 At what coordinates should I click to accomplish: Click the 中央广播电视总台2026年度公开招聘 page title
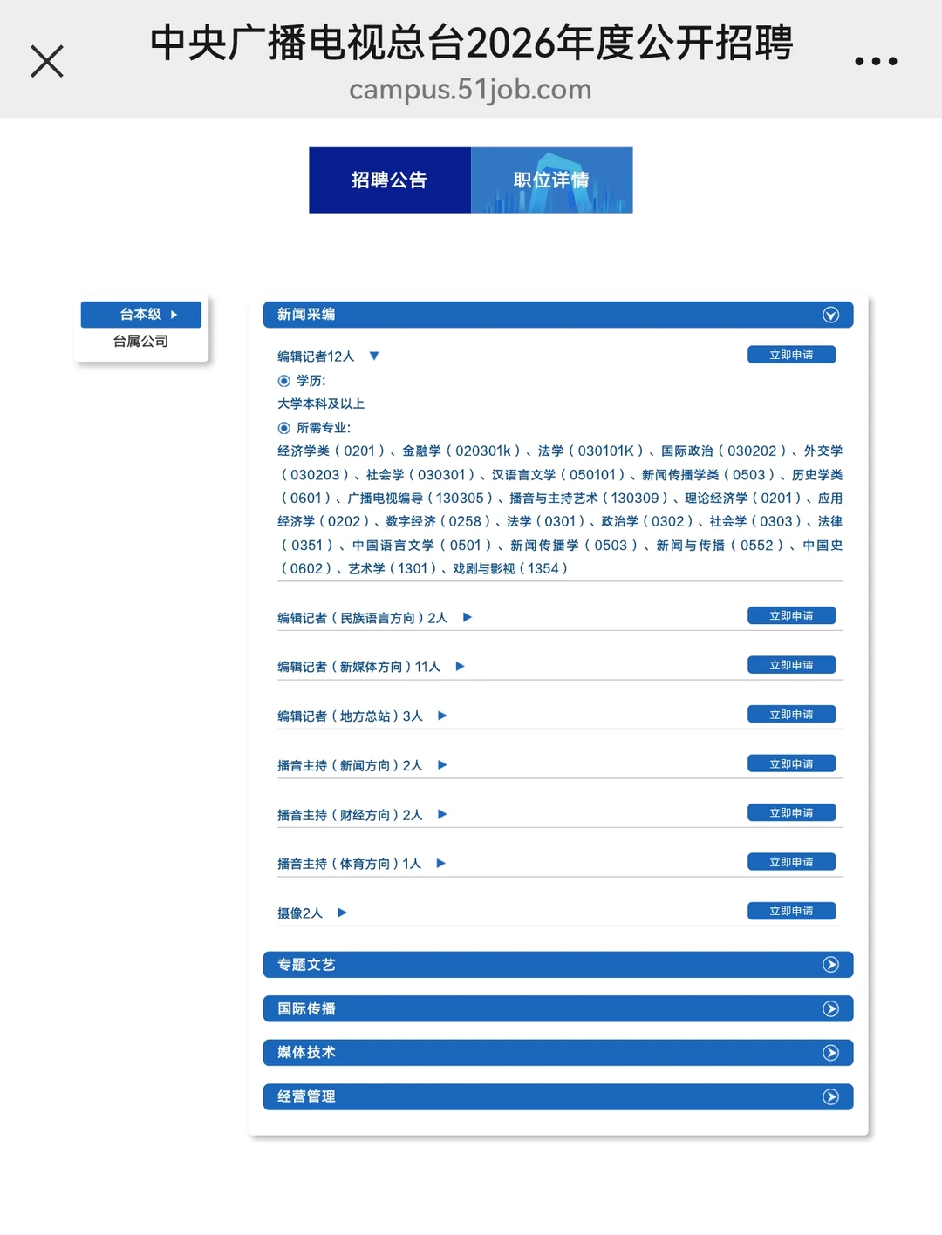coord(471,42)
